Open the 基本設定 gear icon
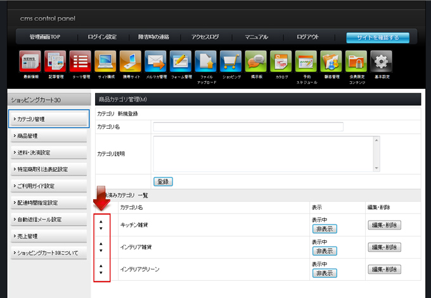The height and width of the screenshot is (298, 431). tap(380, 62)
